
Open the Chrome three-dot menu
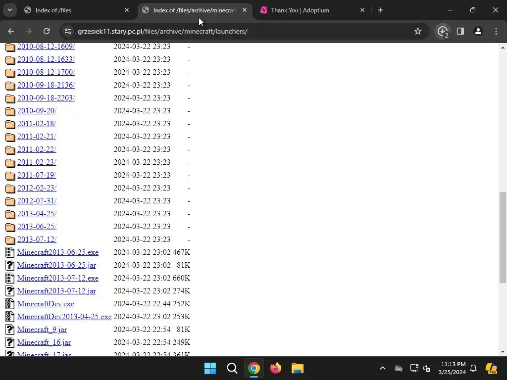pyautogui.click(x=496, y=31)
